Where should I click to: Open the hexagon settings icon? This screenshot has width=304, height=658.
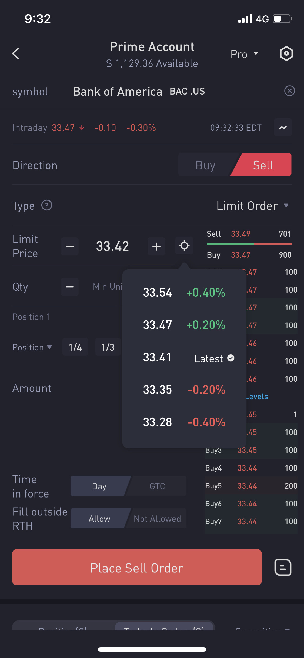pos(286,53)
